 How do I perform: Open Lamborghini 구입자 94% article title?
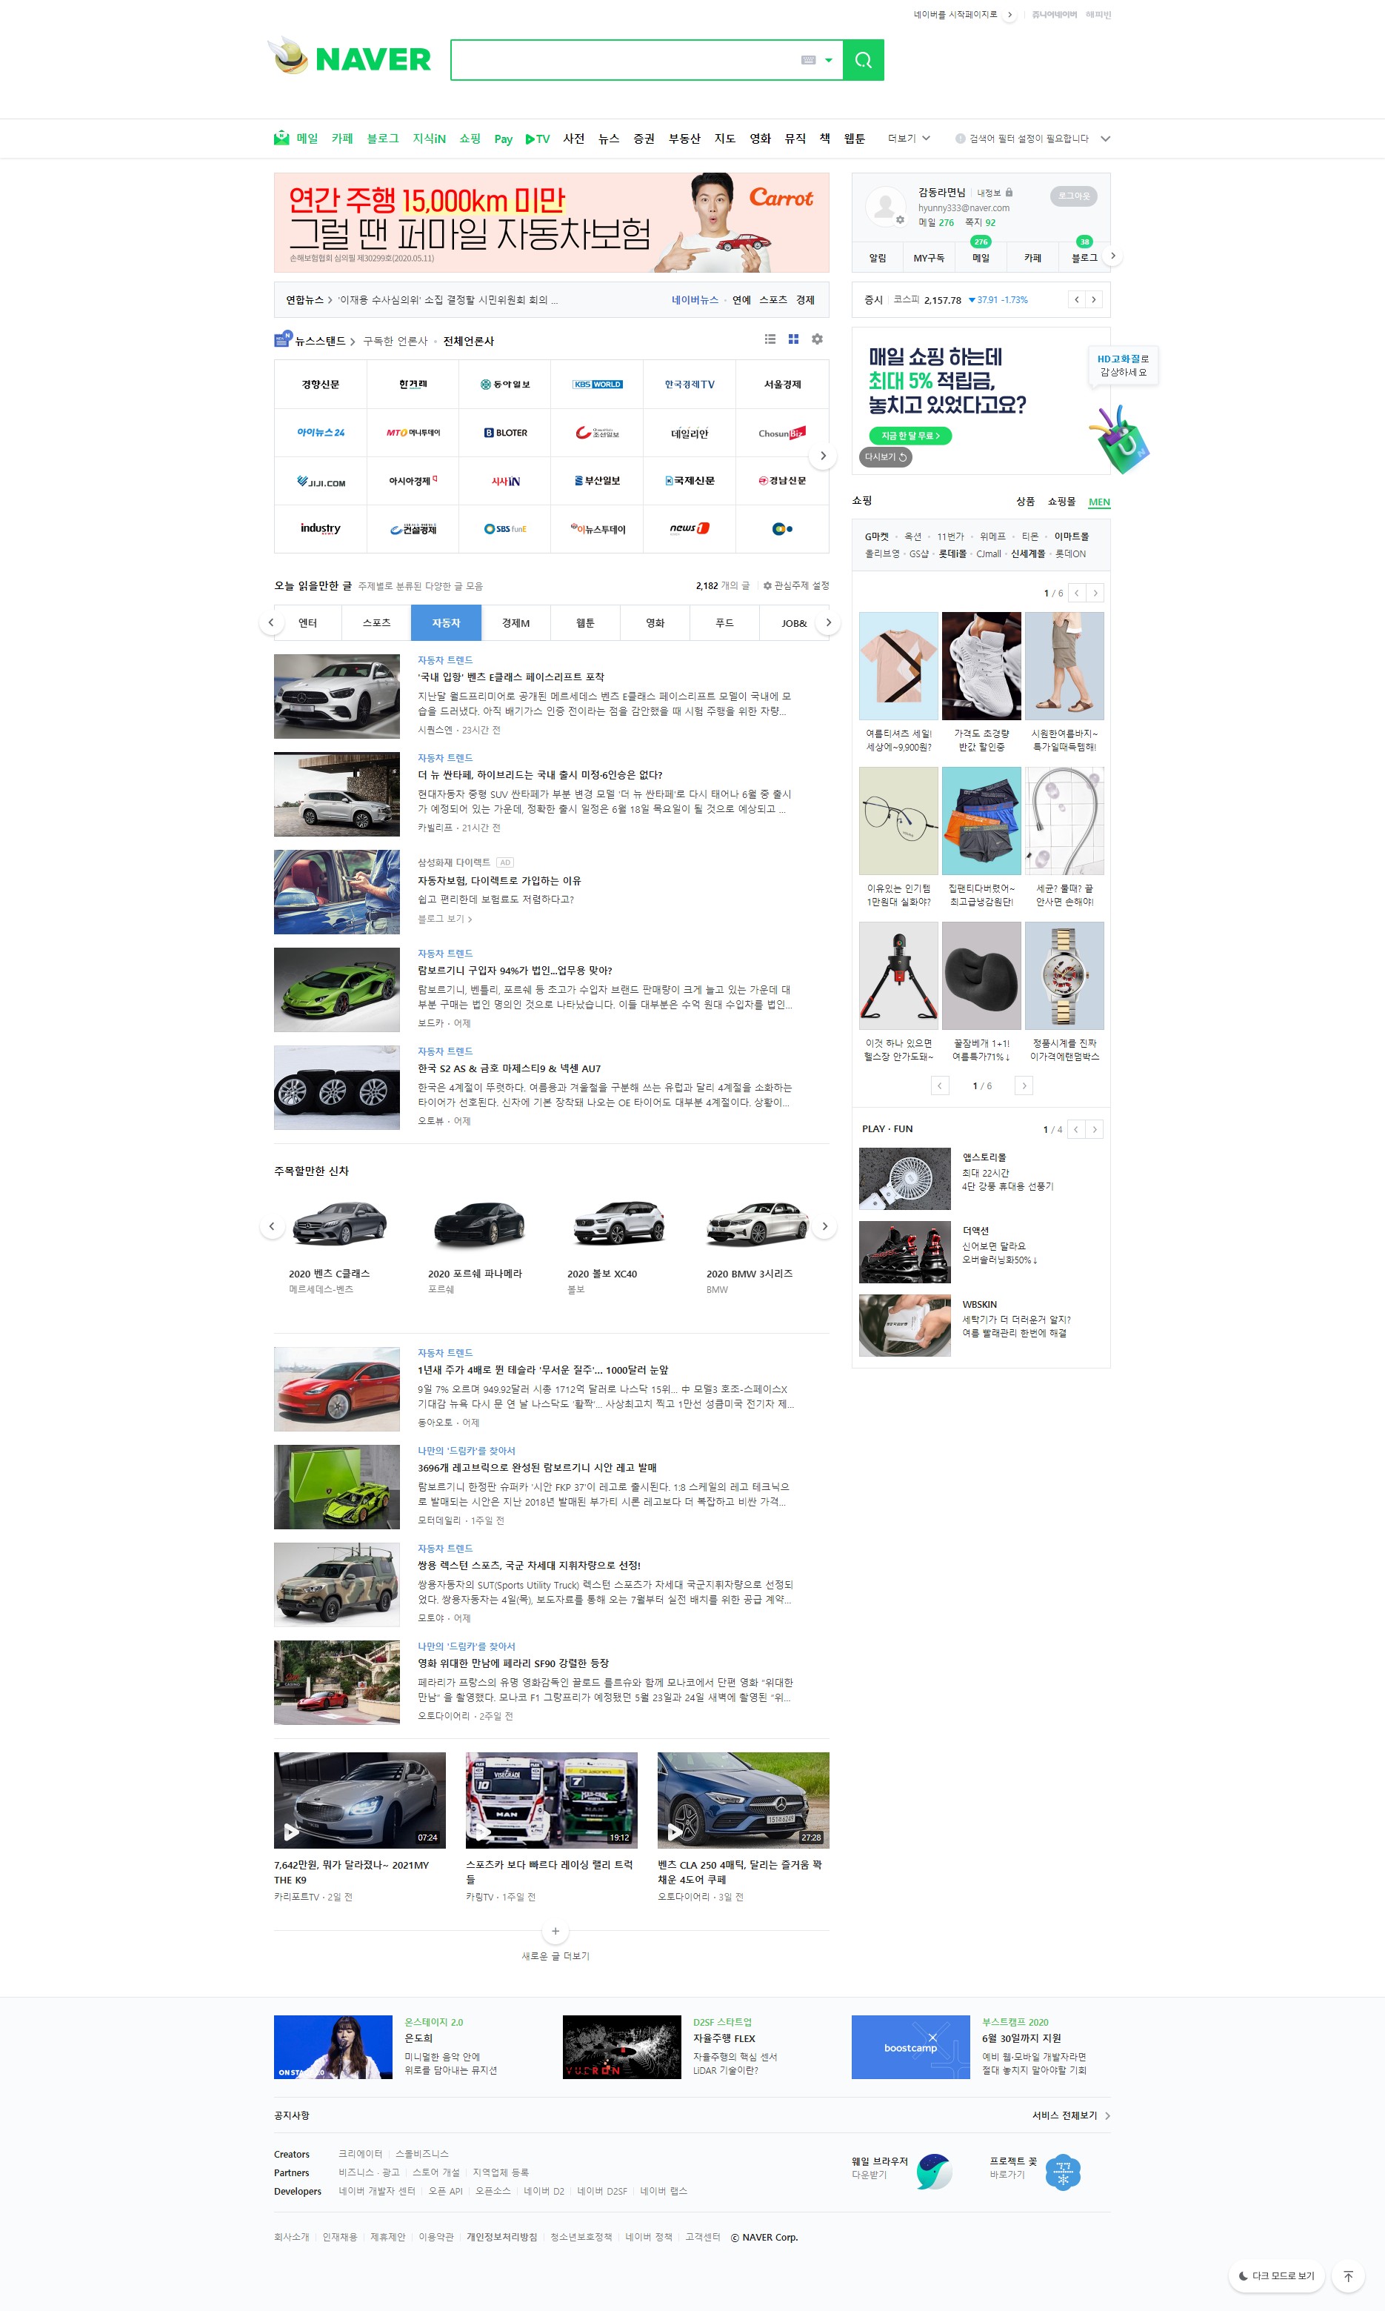(514, 971)
